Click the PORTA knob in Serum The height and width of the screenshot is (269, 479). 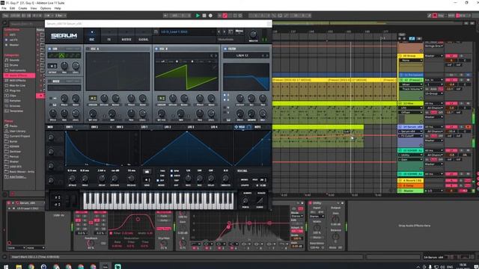point(245,201)
